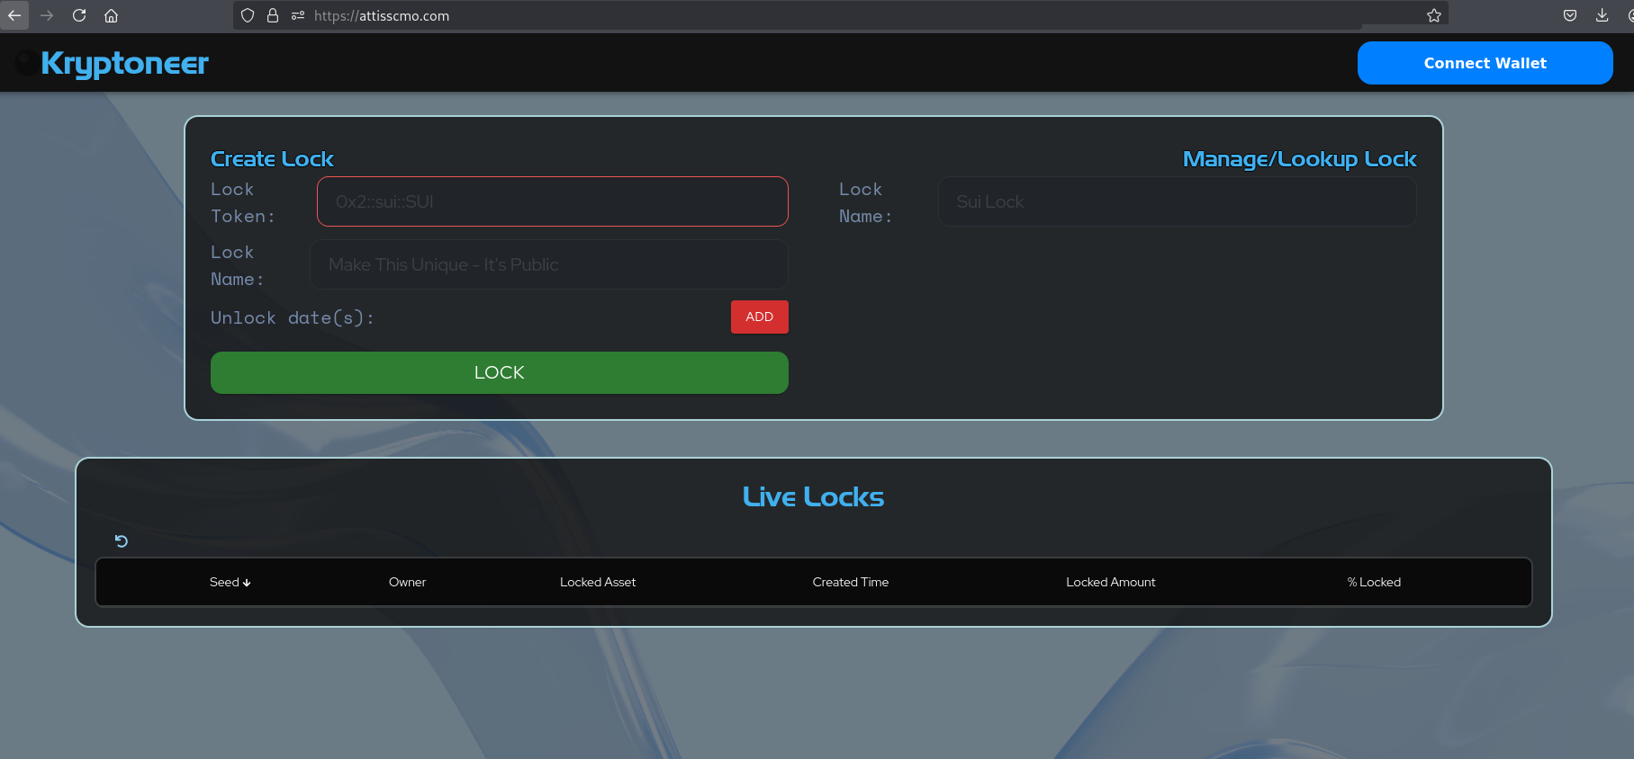Open the browser downloads icon
The height and width of the screenshot is (759, 1634).
coord(1602,15)
